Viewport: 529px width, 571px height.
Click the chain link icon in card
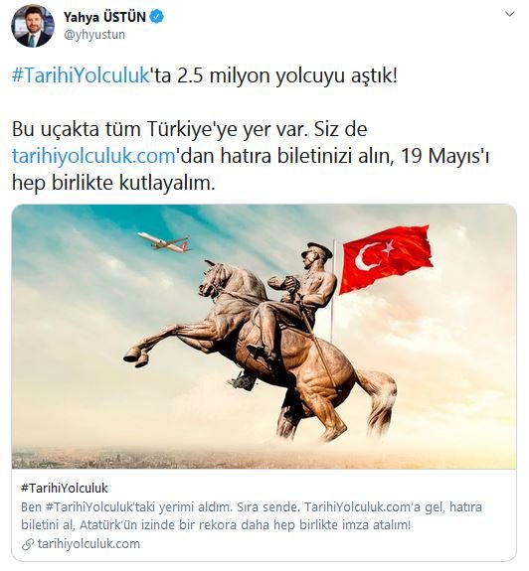coord(28,545)
